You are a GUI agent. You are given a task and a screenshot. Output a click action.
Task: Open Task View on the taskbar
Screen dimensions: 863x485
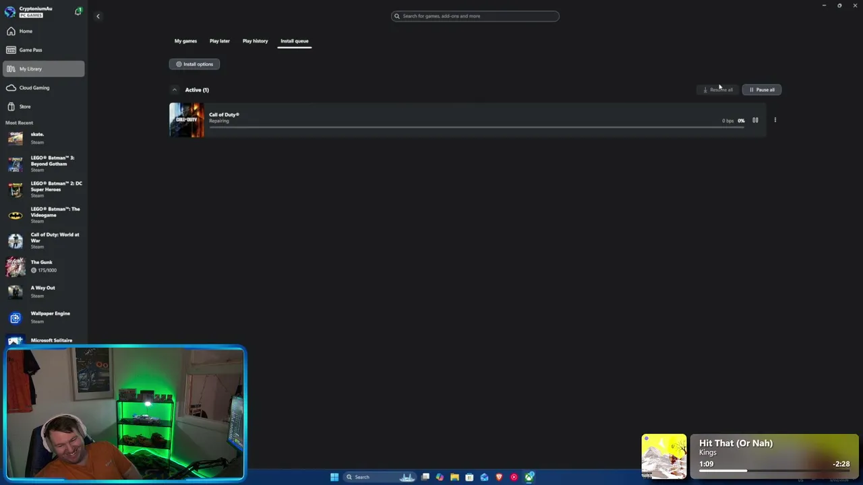pos(425,477)
